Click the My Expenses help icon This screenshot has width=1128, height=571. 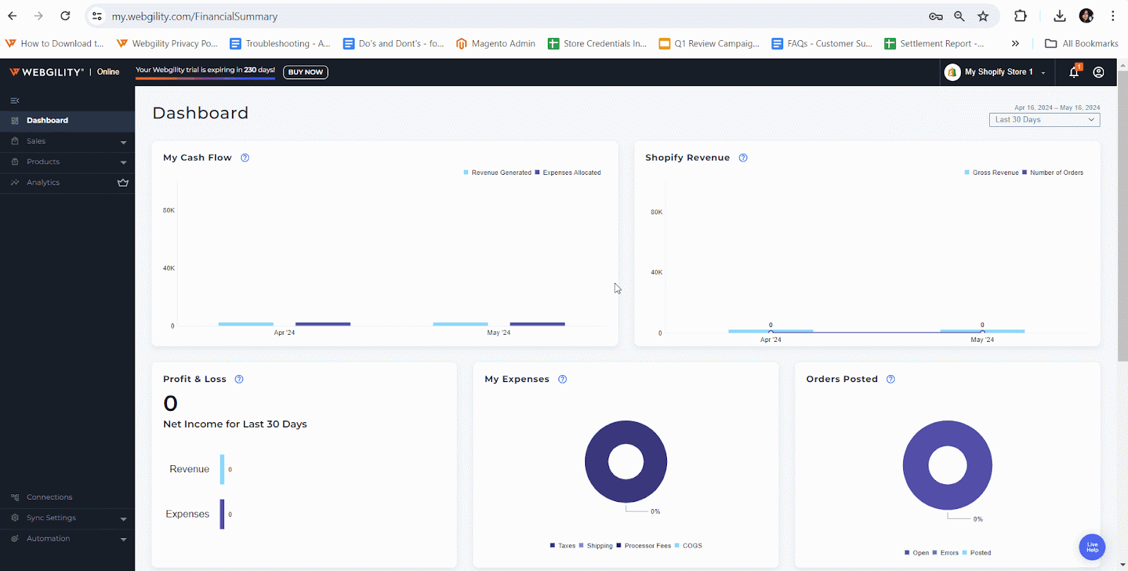point(563,379)
